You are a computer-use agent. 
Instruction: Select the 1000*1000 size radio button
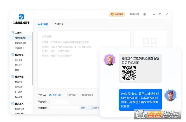pos(80,95)
